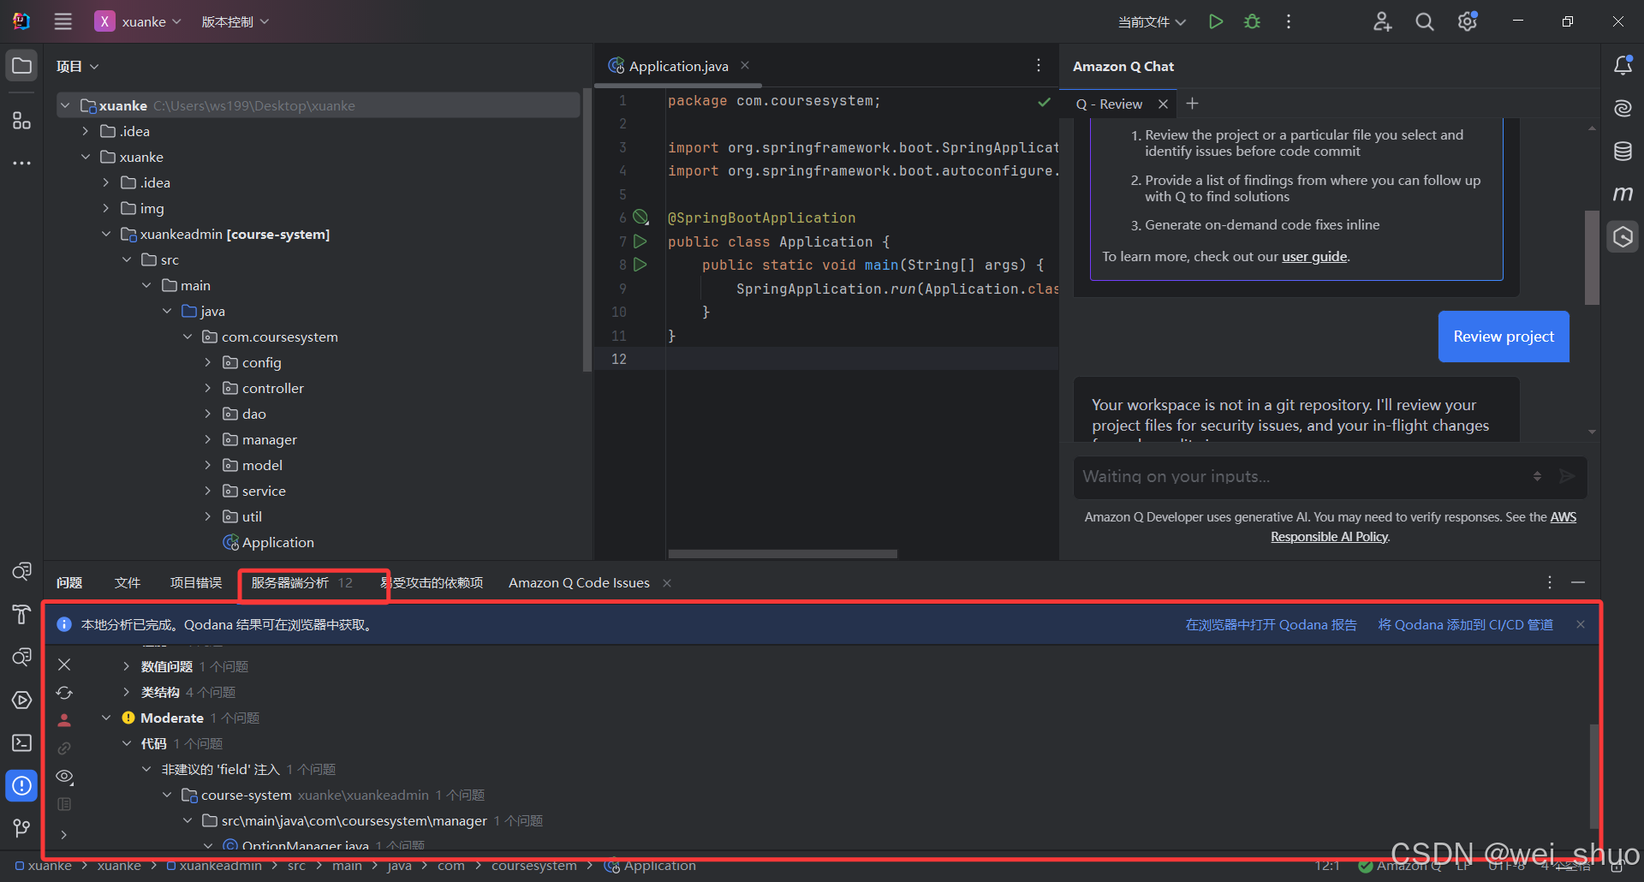Select the 服务器端分析 tab

(x=301, y=582)
